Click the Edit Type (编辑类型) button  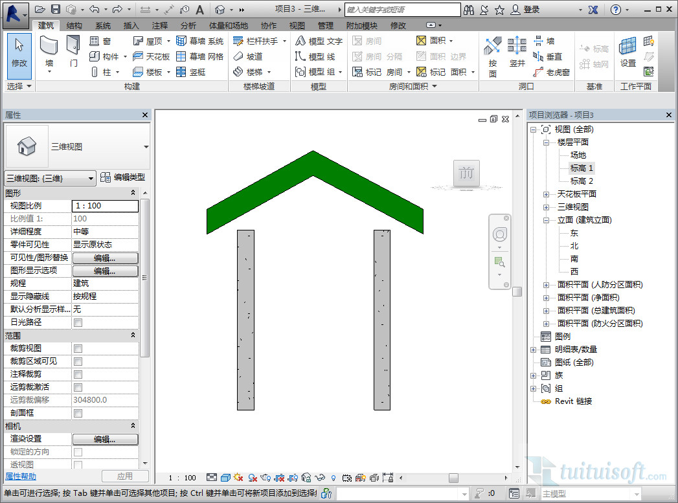(123, 177)
